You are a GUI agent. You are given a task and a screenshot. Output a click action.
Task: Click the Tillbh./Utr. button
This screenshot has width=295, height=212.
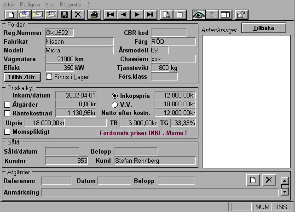[x=22, y=77]
